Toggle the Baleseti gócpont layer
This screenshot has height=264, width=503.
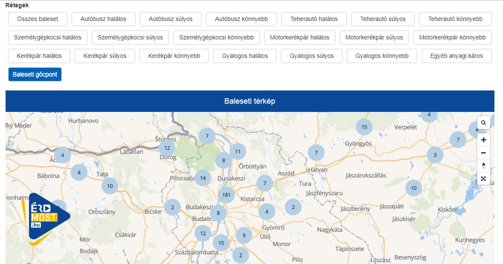(35, 75)
